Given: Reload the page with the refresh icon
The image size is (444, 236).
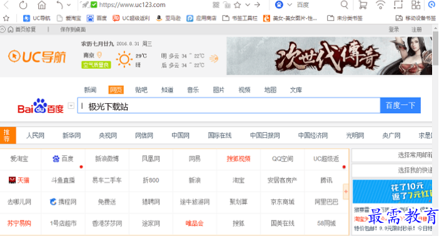Looking at the screenshot, I should click(23, 5).
